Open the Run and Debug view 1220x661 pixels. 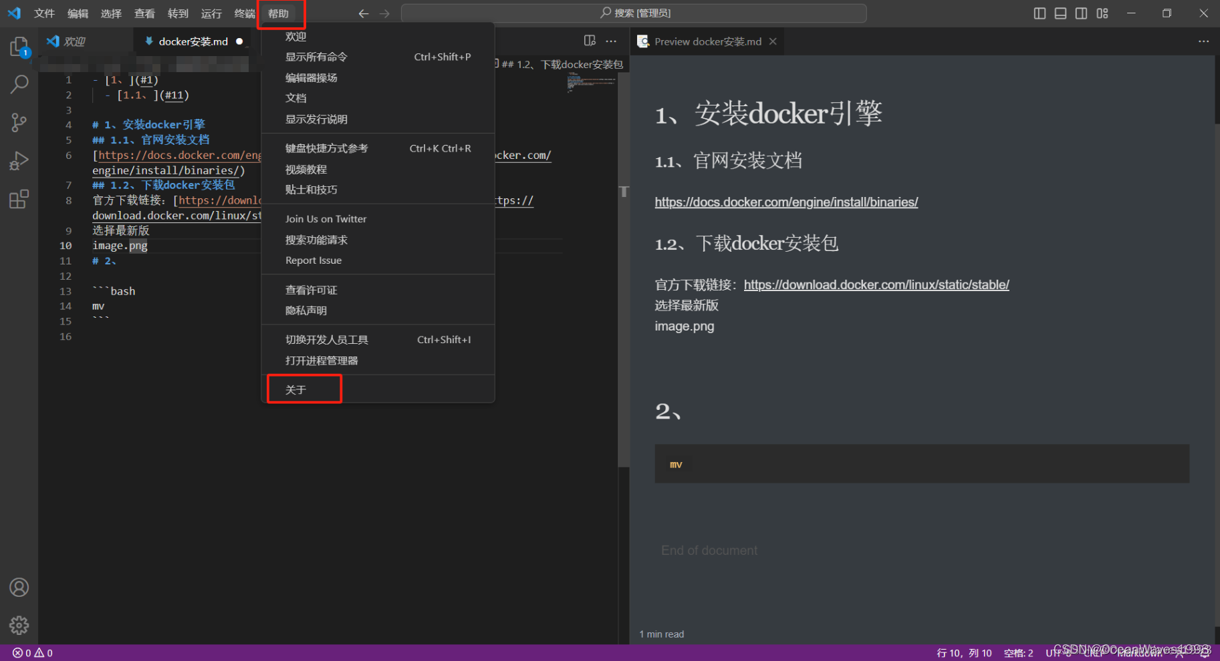click(19, 161)
